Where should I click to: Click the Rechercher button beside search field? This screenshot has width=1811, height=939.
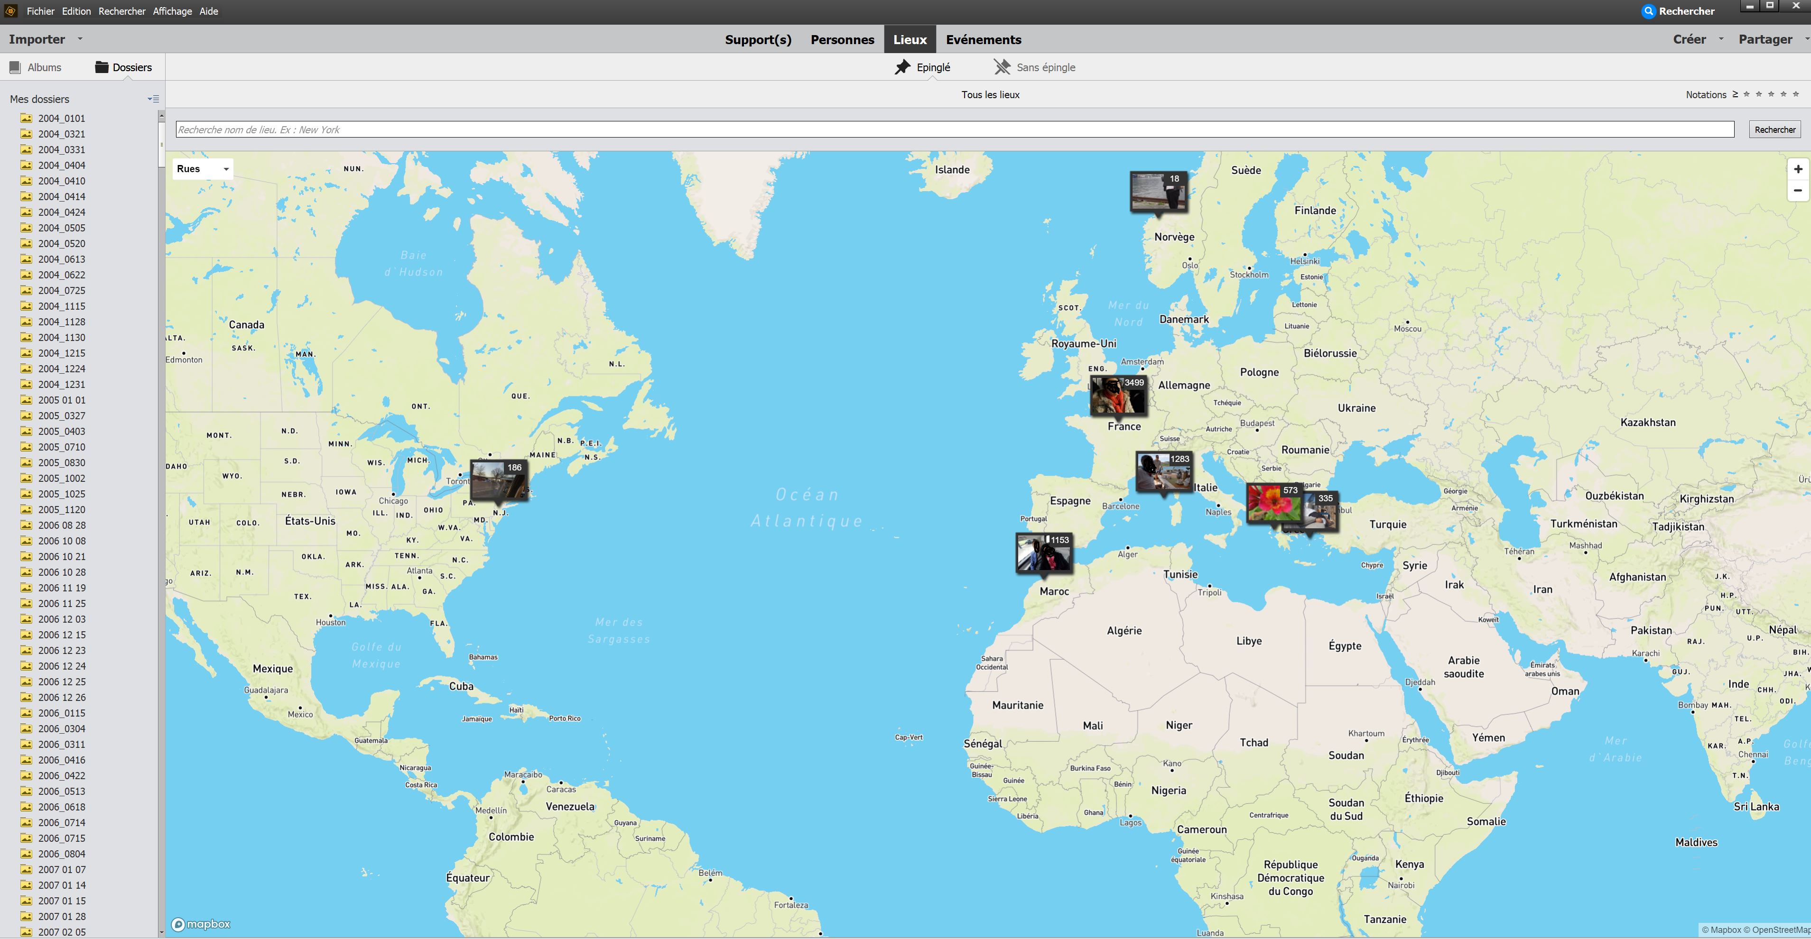coord(1774,129)
